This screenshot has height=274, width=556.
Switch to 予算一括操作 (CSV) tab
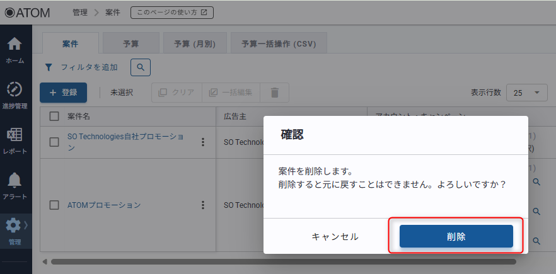(x=278, y=44)
